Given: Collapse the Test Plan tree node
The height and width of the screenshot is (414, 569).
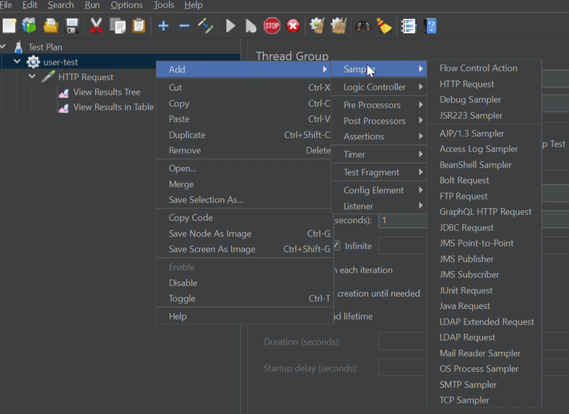Looking at the screenshot, I should [3, 47].
